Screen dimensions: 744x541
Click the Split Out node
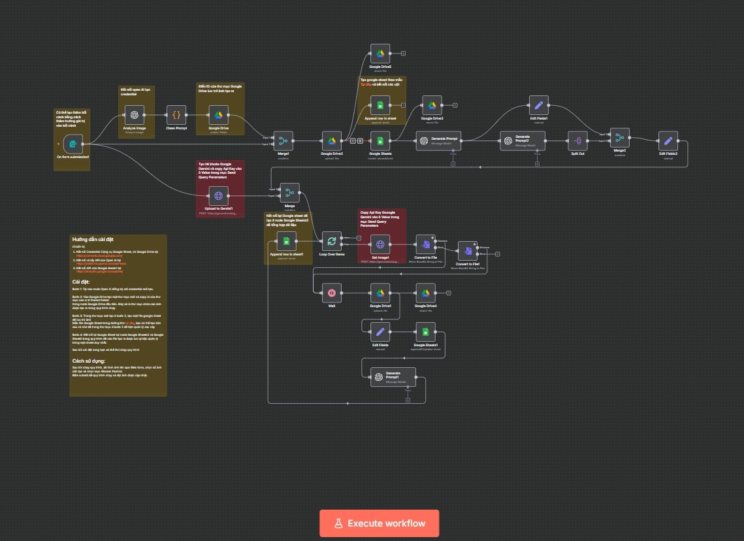pyautogui.click(x=577, y=140)
